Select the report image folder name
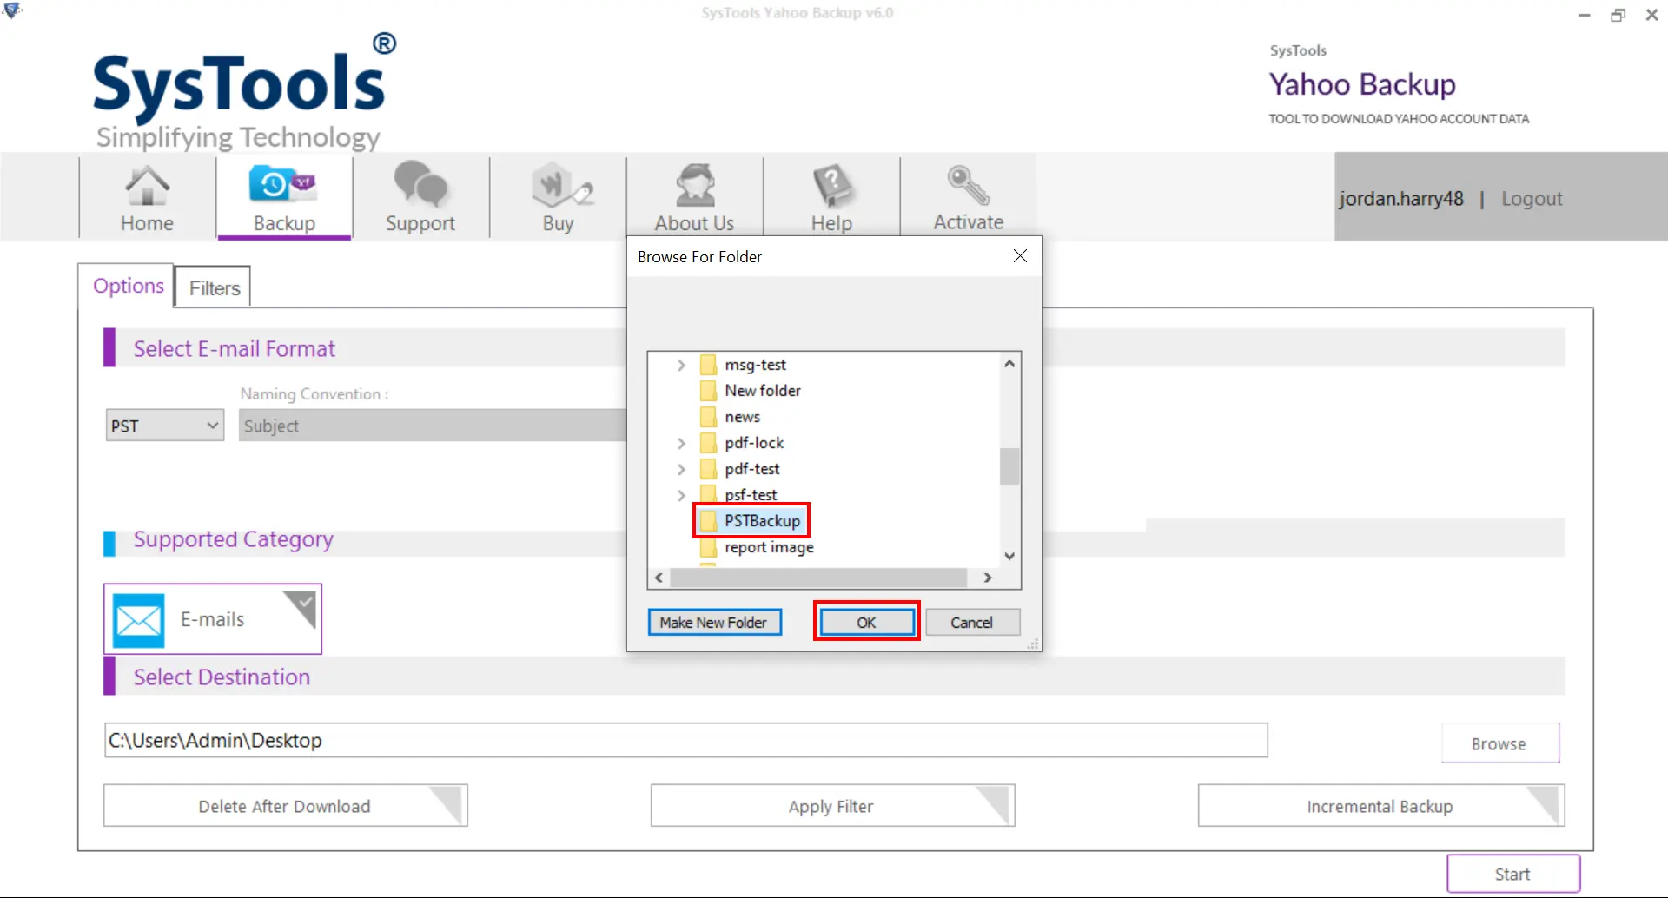The image size is (1668, 898). click(770, 547)
